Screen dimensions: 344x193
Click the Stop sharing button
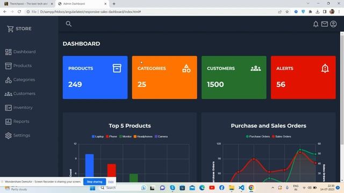pyautogui.click(x=95, y=182)
